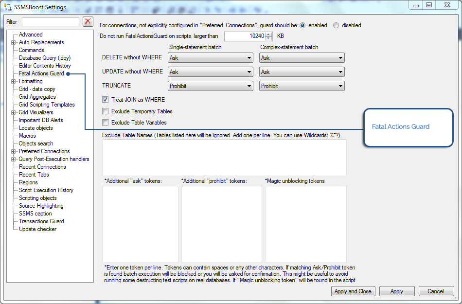Open Scripting objects settings
The height and width of the screenshot is (304, 462).
(38, 198)
